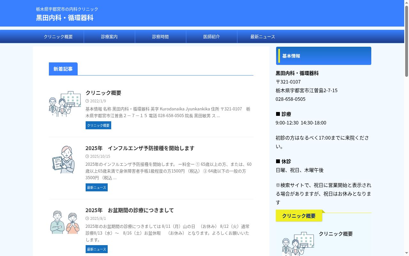
Task: Click the page's vertical scrollbar thumb
Action: 406,41
